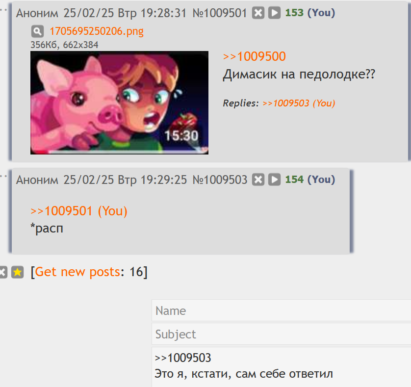The width and height of the screenshot is (411, 387).
Task: Click image search magnifier icon
Action: coord(37,31)
